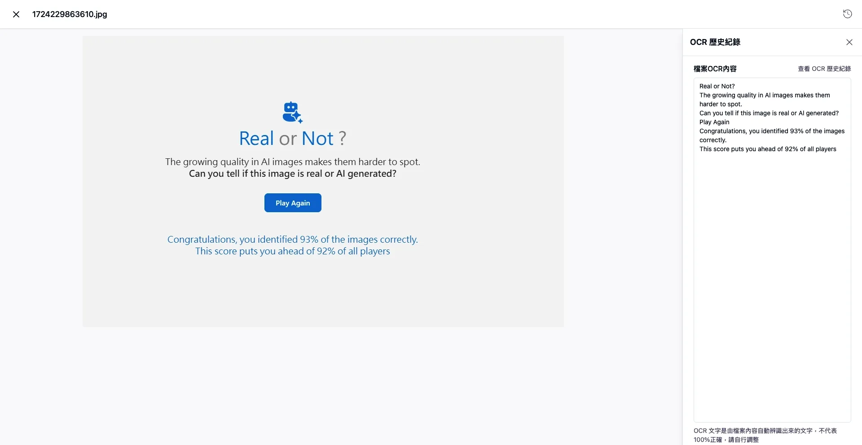Click blue "ahead of 92% of all players" image text
This screenshot has height=445, width=862.
point(292,251)
